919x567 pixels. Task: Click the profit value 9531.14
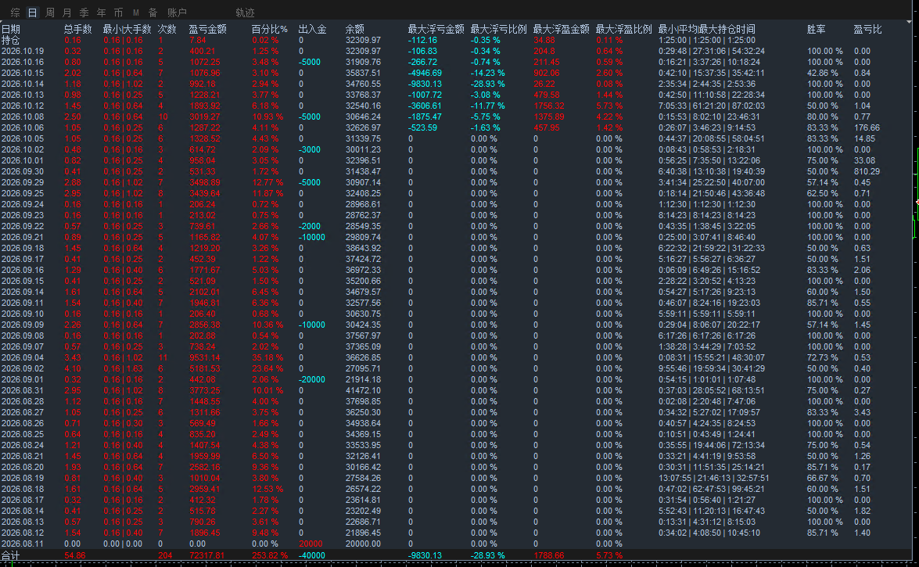coord(205,357)
